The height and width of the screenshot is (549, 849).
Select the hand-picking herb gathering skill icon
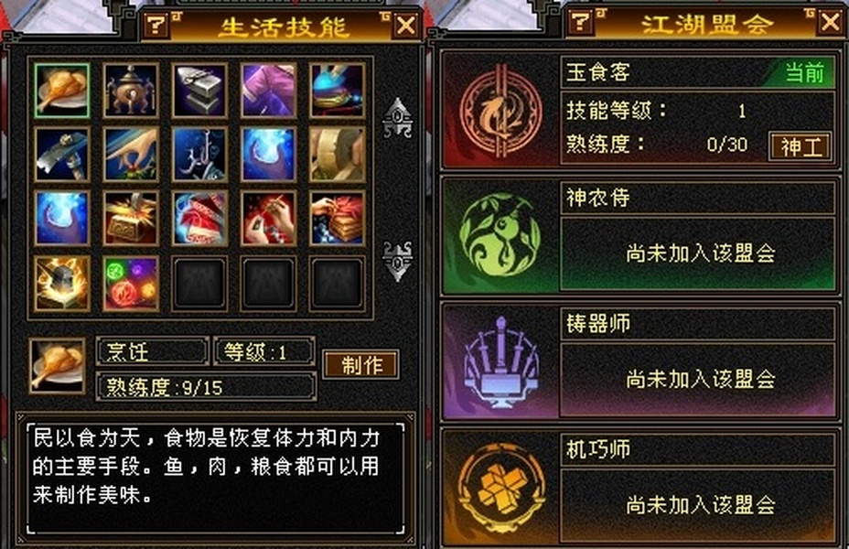click(x=131, y=155)
